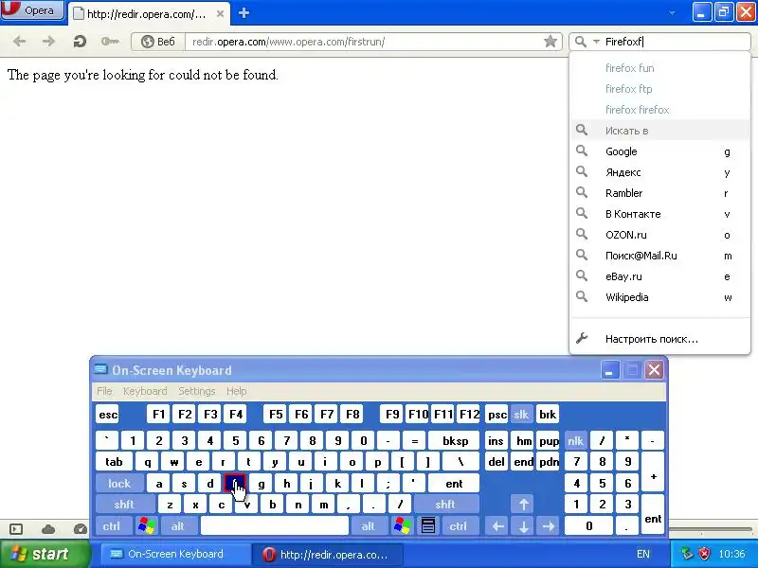The height and width of the screenshot is (568, 758).
Task: Open the Opera panels toggle icon
Action: tap(16, 529)
